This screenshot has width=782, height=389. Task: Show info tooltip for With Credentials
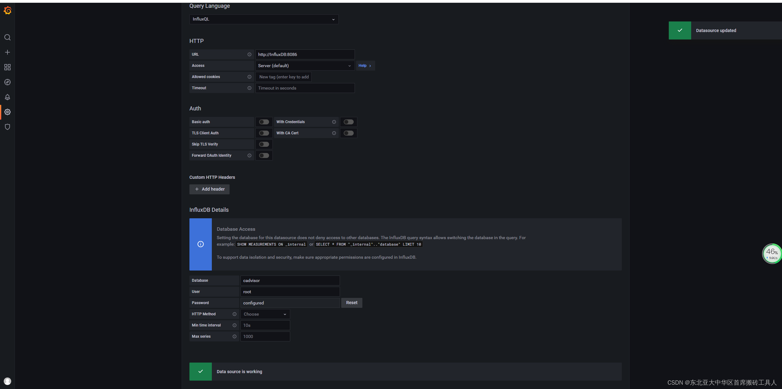(x=334, y=122)
